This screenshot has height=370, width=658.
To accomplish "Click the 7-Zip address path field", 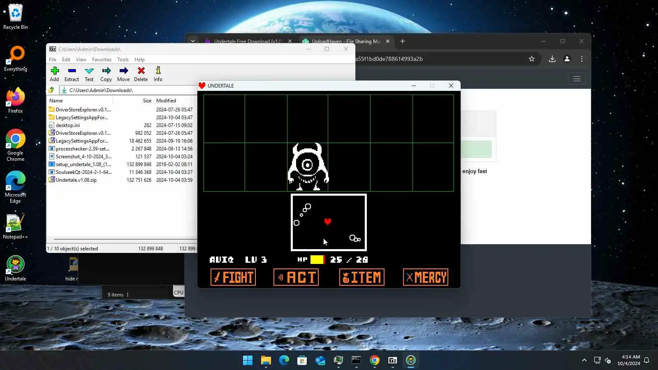I will point(128,90).
